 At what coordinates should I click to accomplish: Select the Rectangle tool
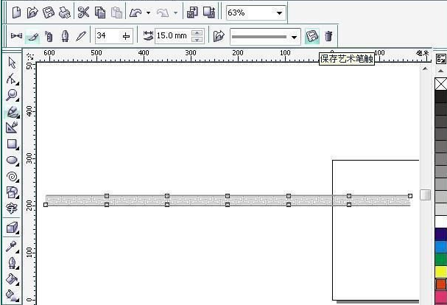12,144
